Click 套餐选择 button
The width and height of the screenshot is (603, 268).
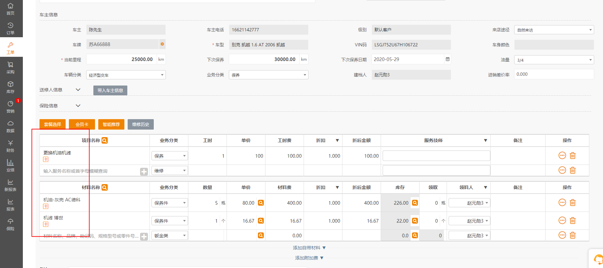53,124
